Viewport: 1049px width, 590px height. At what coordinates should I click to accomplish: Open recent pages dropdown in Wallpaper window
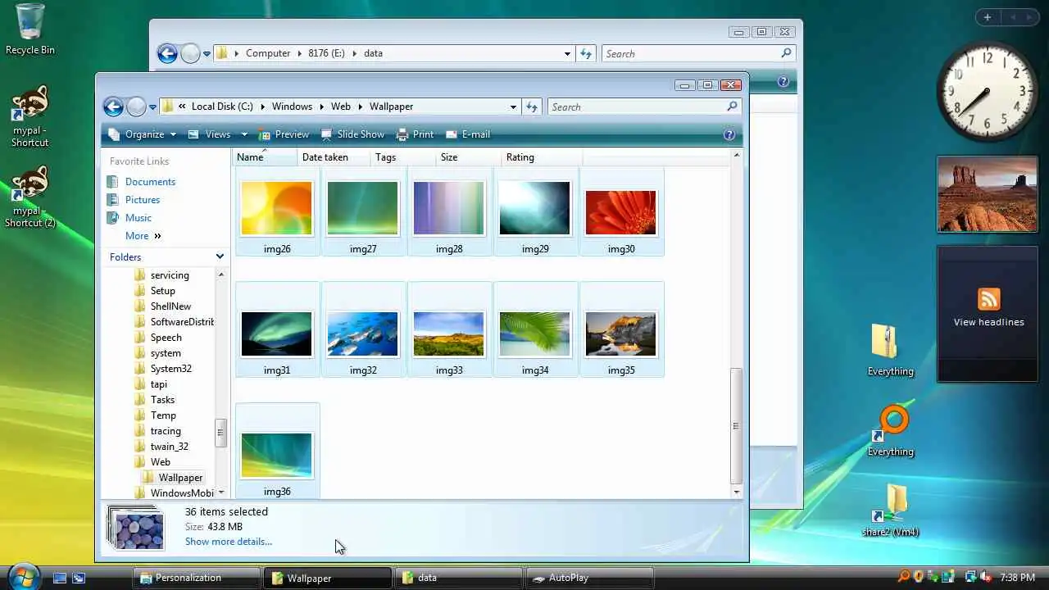pos(152,107)
